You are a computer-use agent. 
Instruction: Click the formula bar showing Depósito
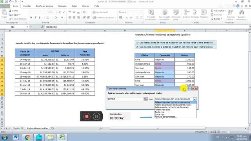coord(147,27)
